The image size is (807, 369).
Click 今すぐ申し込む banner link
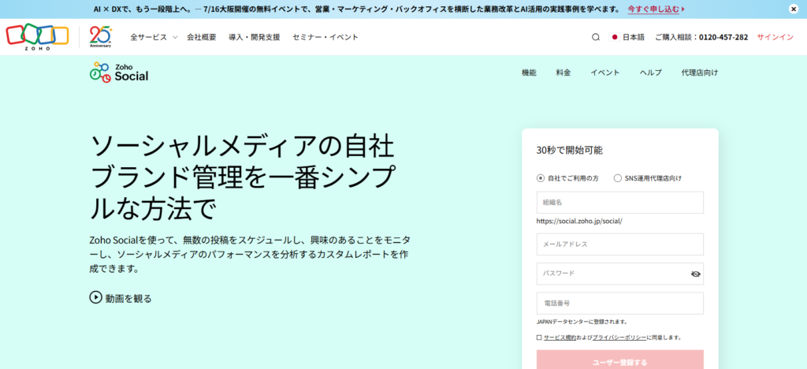point(656,9)
